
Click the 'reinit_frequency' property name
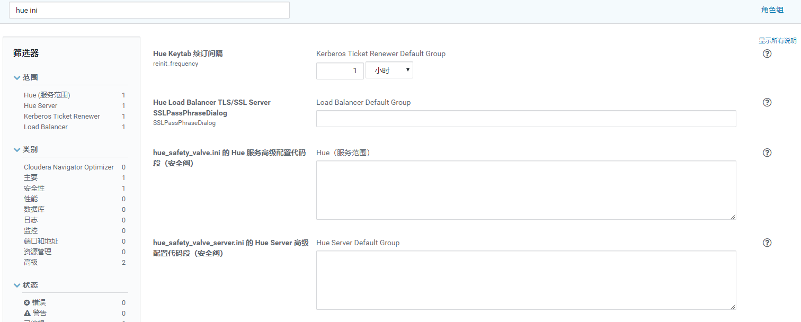(175, 64)
